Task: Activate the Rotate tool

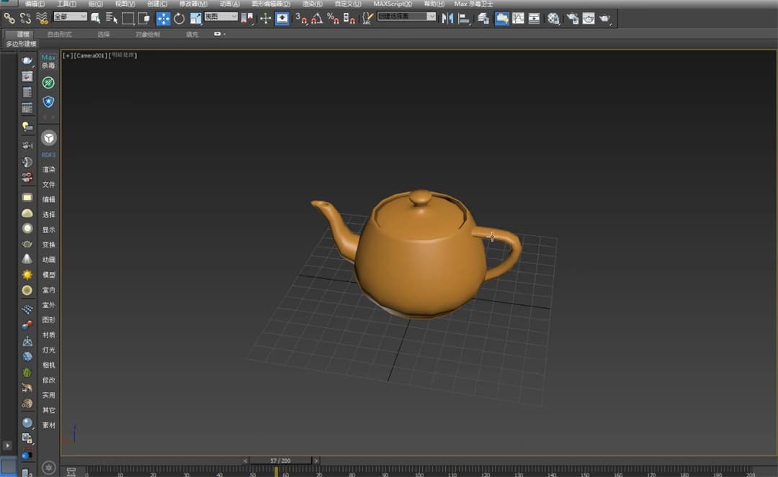Action: [x=179, y=19]
